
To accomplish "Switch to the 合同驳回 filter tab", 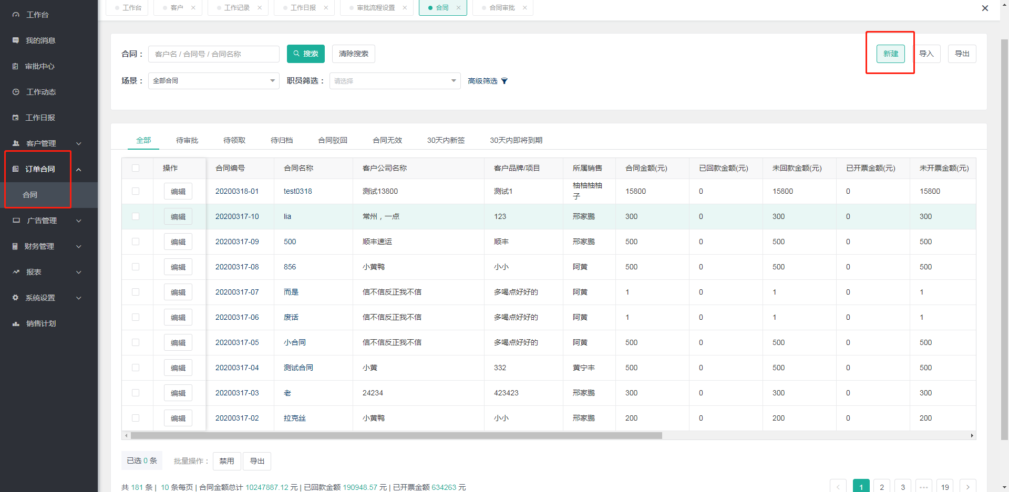I will coord(333,140).
